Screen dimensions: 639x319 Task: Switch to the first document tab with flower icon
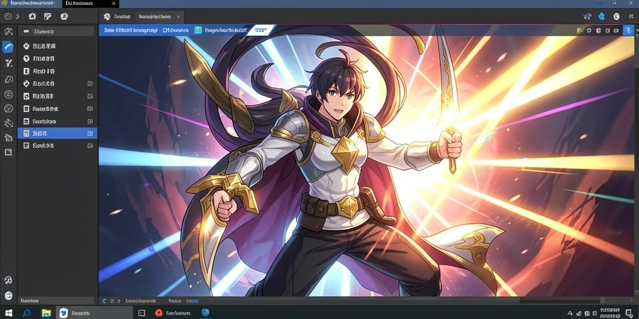(117, 17)
